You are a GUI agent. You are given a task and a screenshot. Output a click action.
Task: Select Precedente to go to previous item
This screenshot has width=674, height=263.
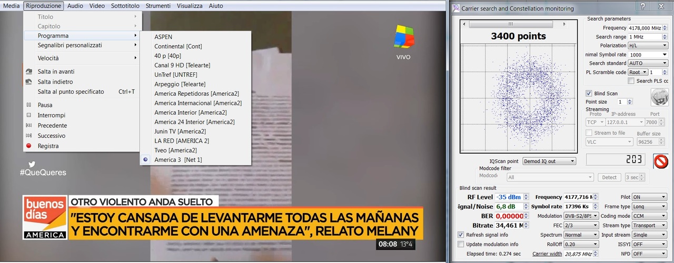click(52, 125)
